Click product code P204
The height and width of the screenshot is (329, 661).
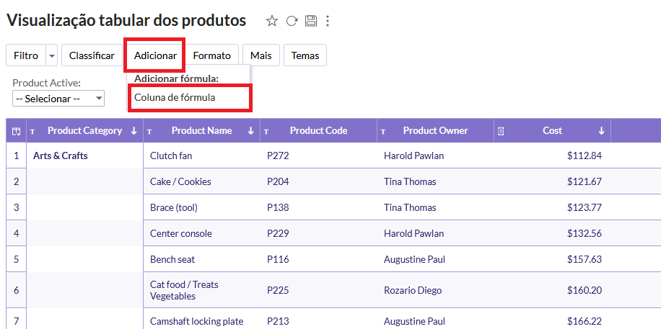(278, 181)
